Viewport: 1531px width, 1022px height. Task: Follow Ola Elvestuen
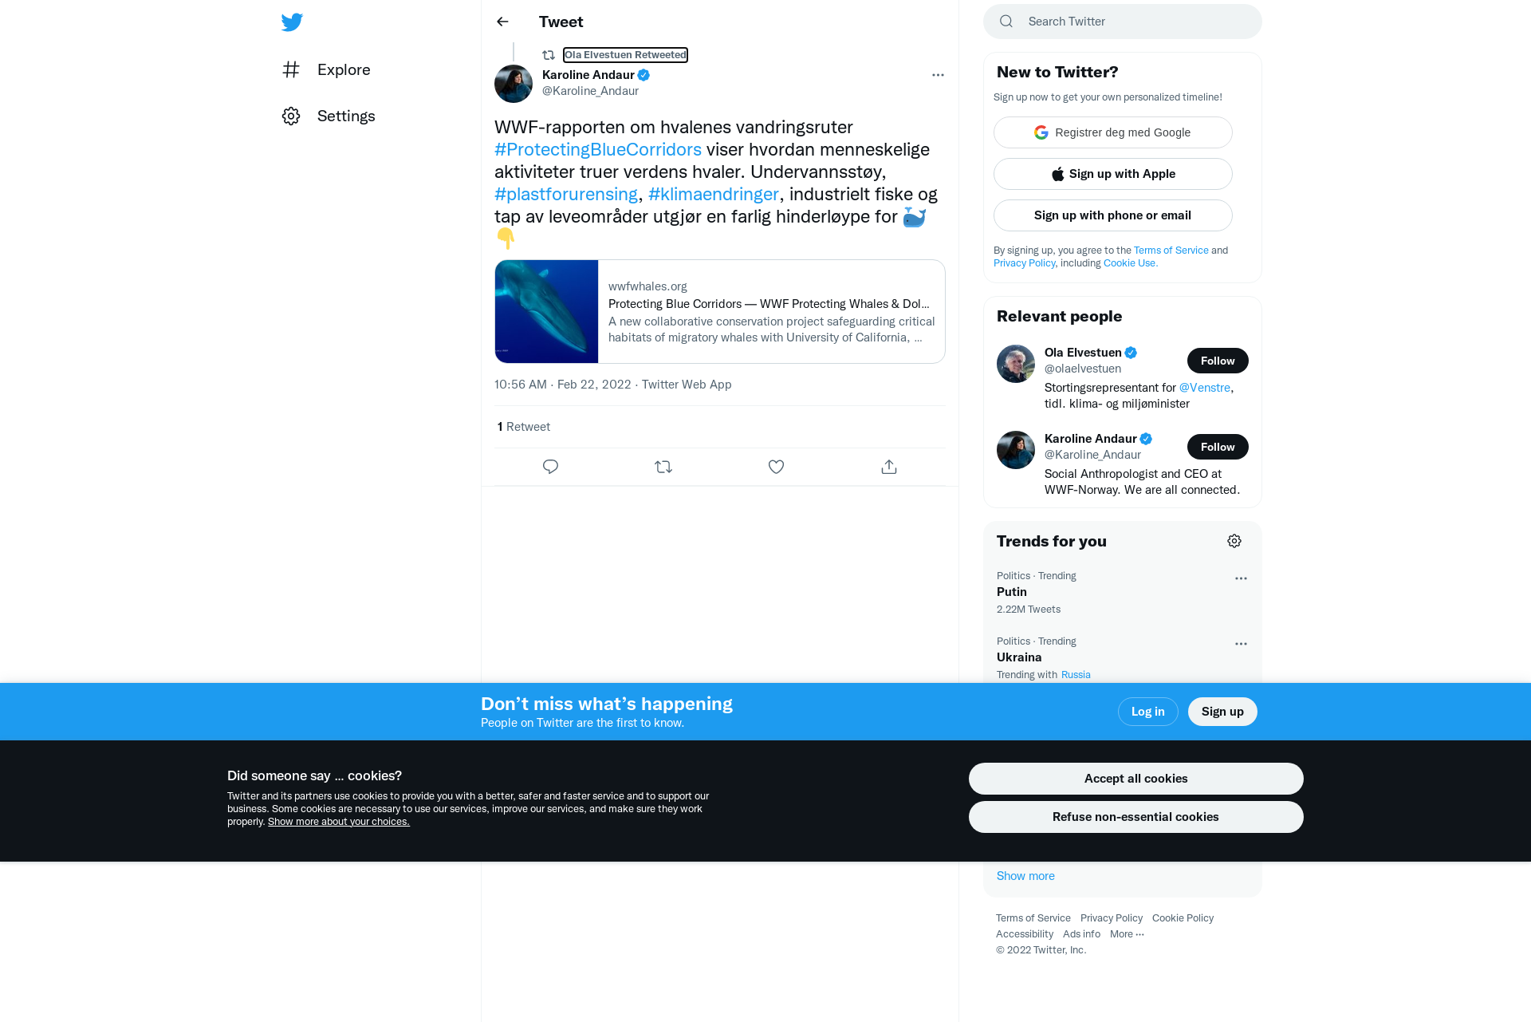pyautogui.click(x=1218, y=361)
